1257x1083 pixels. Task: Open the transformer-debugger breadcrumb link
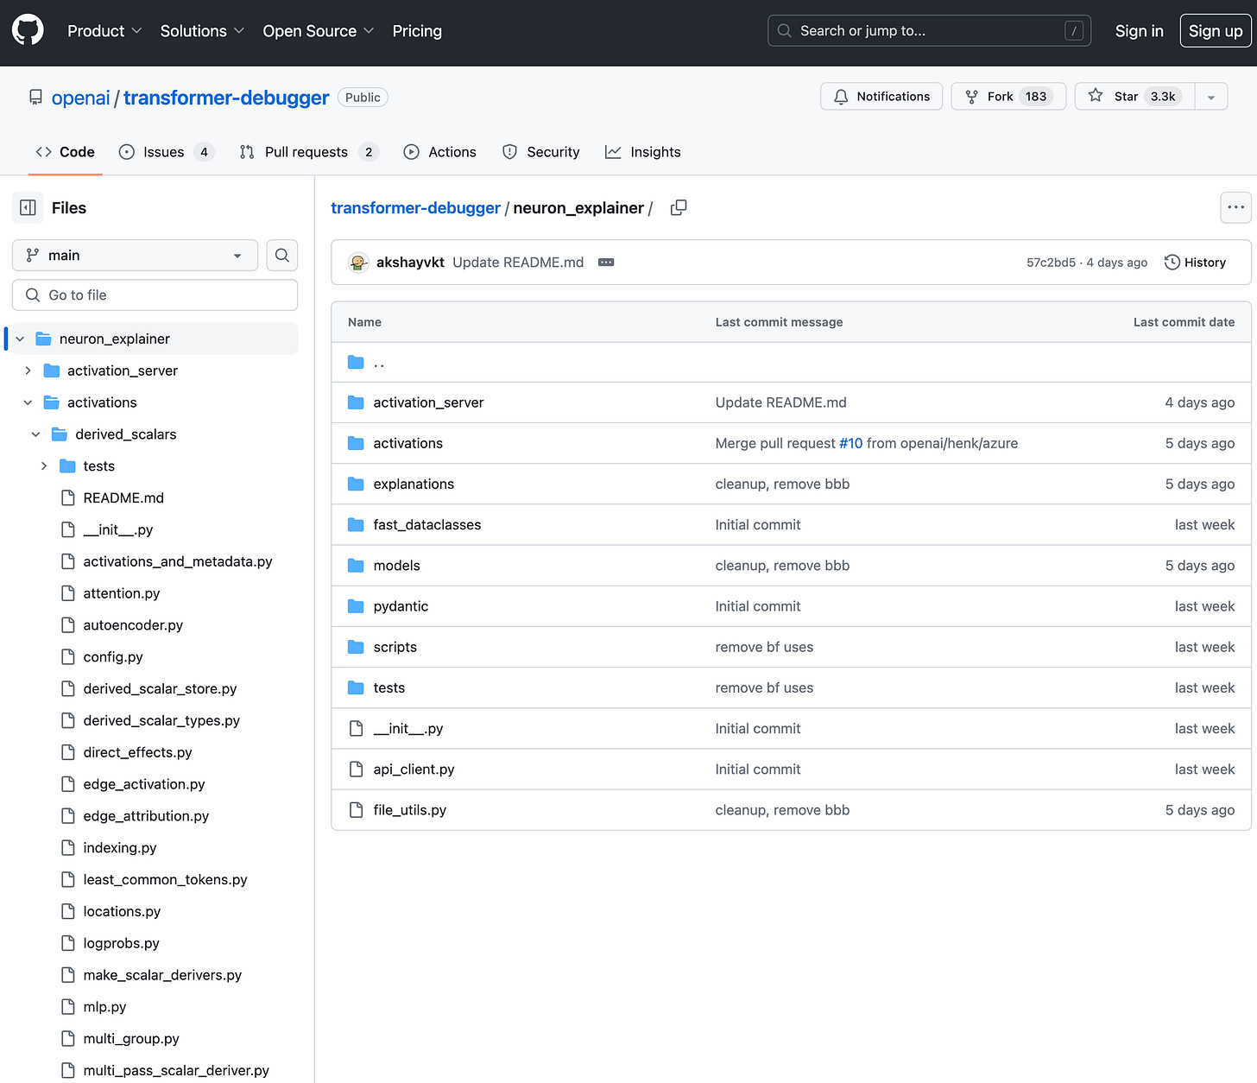415,208
